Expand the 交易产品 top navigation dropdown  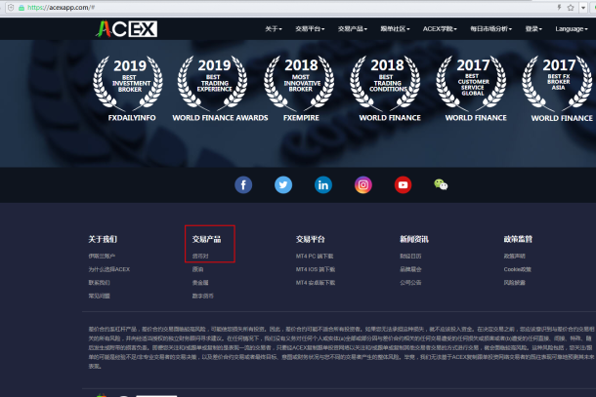click(x=353, y=29)
